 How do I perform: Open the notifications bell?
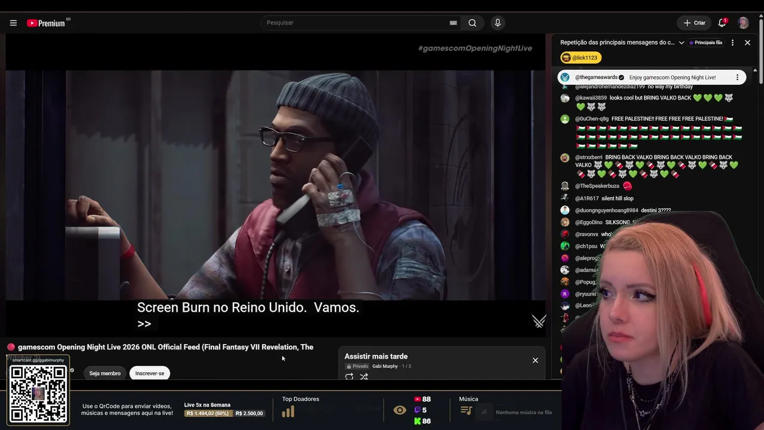tap(722, 23)
